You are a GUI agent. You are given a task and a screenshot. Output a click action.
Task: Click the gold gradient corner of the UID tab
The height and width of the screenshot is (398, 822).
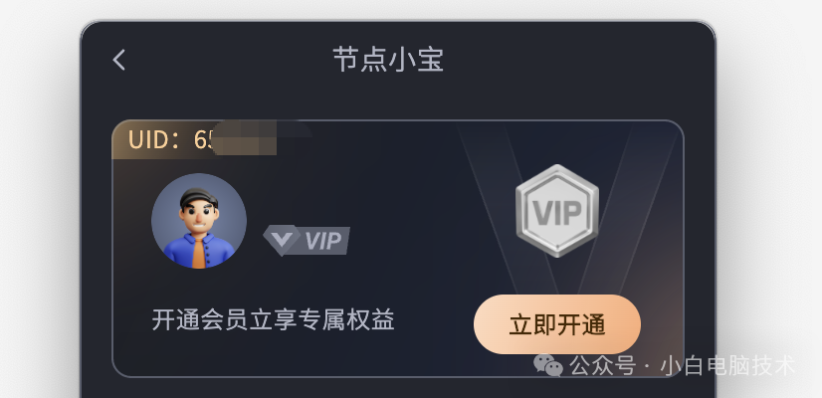pyautogui.click(x=121, y=139)
